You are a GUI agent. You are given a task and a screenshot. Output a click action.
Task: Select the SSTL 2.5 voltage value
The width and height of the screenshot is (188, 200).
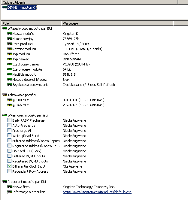click(x=69, y=74)
